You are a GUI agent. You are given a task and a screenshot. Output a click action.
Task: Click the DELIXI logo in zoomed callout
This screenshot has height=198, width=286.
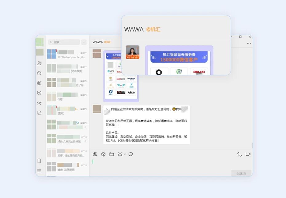199,72
